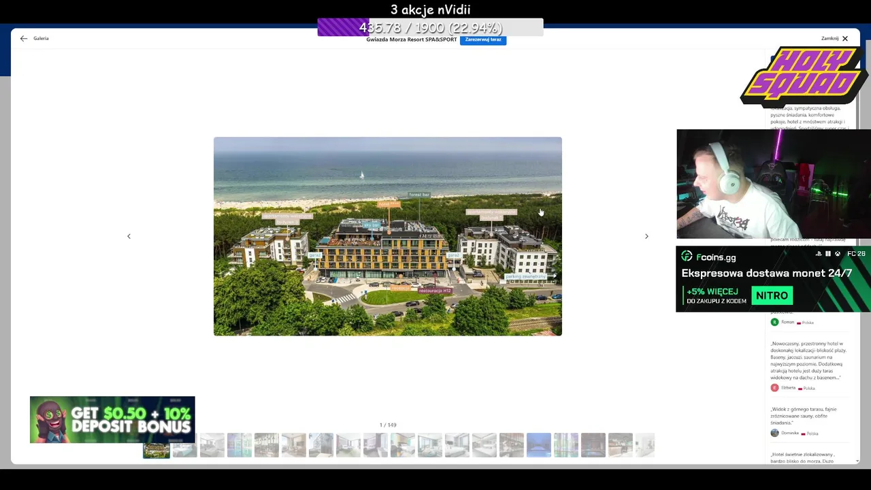Close the gallery with the X icon
This screenshot has width=871, height=490.
tap(845, 39)
